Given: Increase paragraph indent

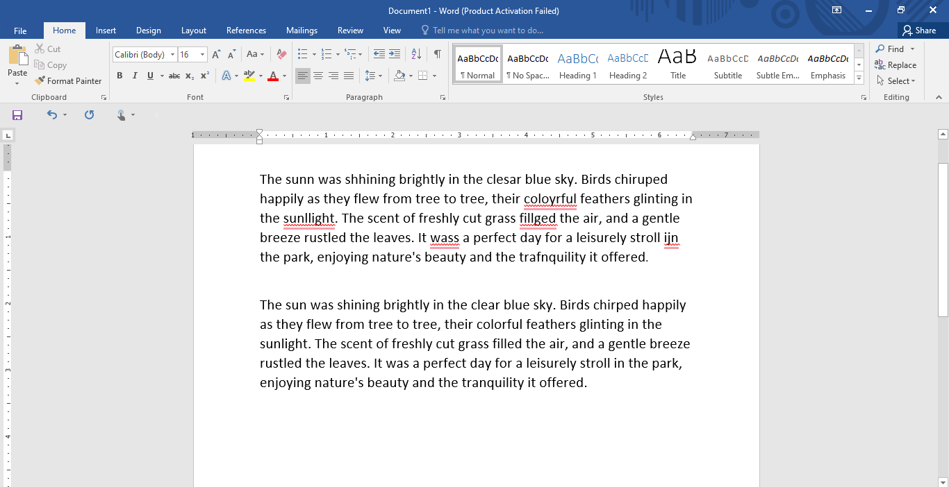Looking at the screenshot, I should [x=394, y=54].
